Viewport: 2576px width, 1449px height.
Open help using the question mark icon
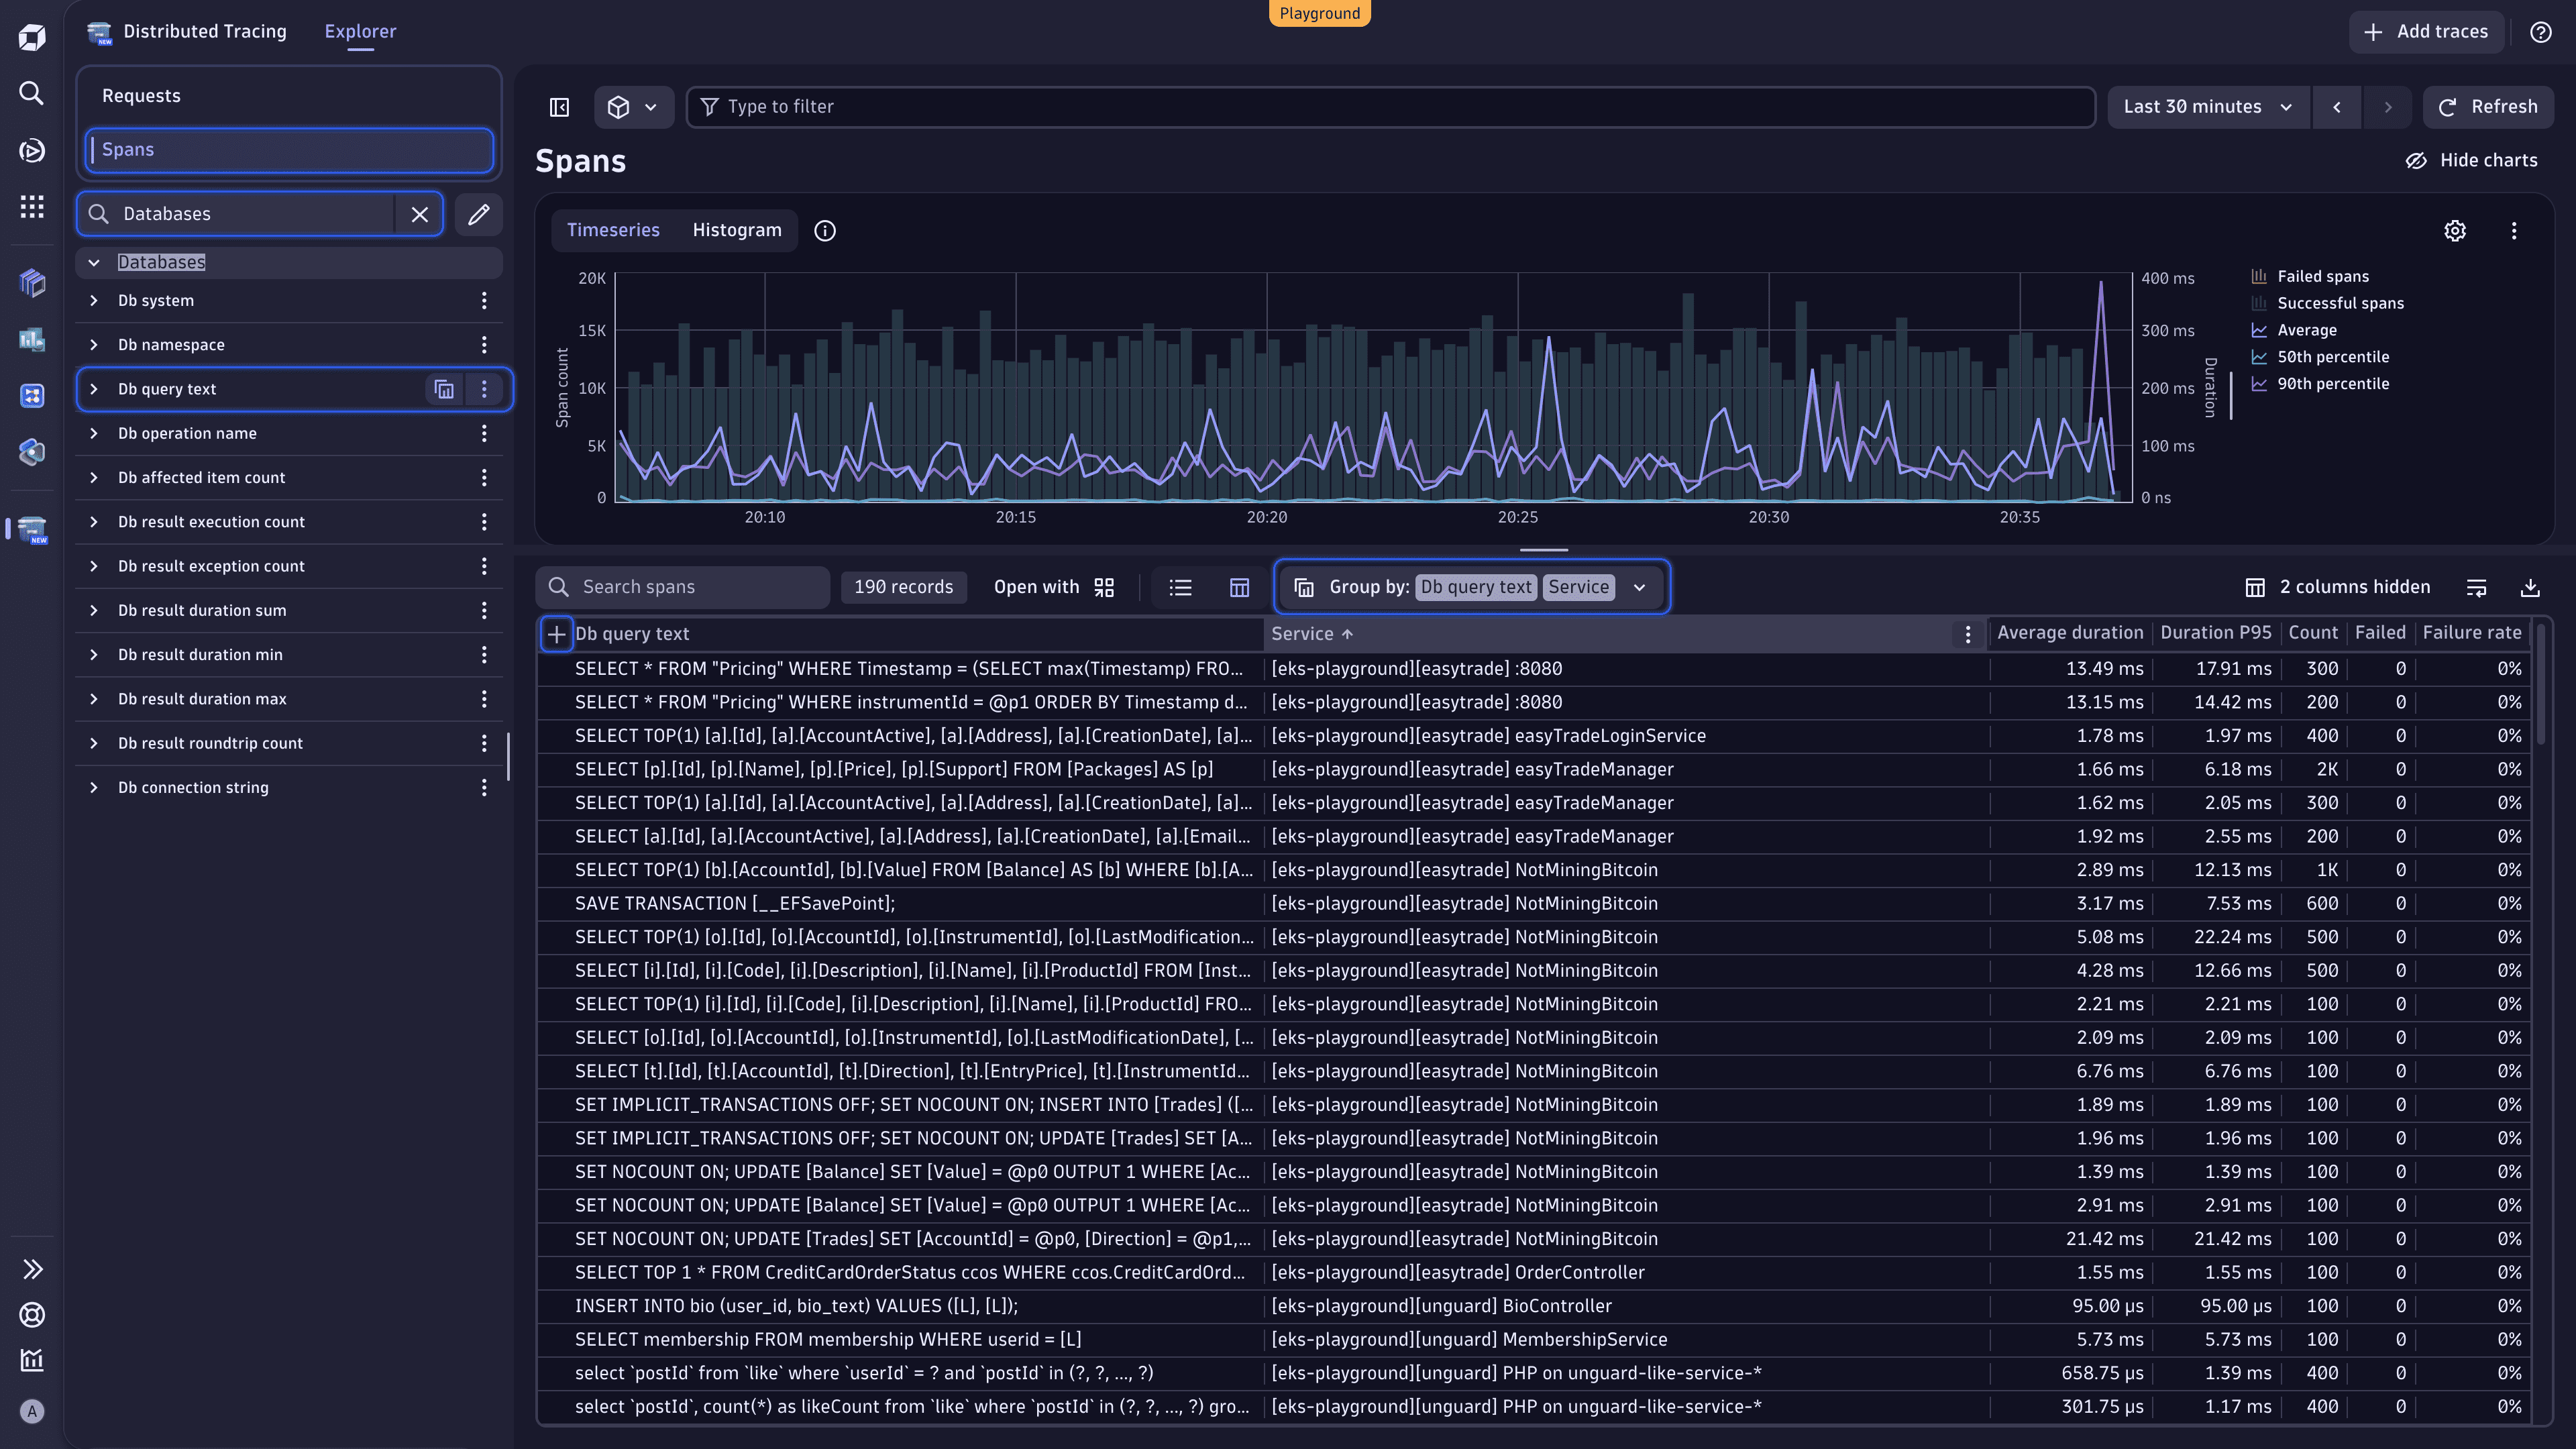coord(2541,31)
